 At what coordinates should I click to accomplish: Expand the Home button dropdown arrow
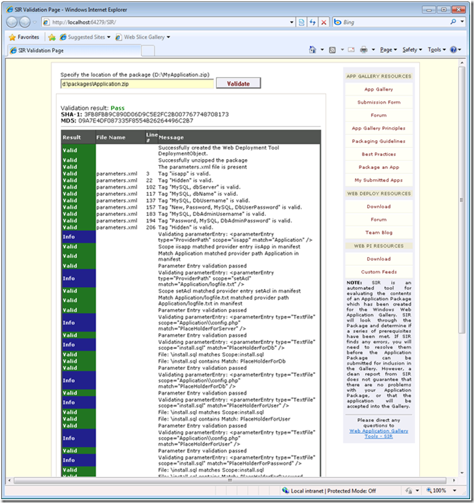322,50
